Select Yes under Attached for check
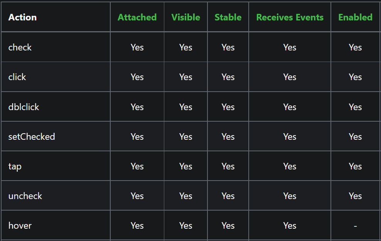This screenshot has width=381, height=241. click(x=137, y=47)
